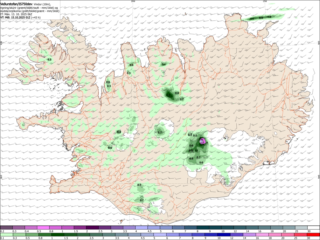The image size is (320, 240).
Task: Pick bottom legend swatch between 3.5 and 4
Action: click(121, 234)
